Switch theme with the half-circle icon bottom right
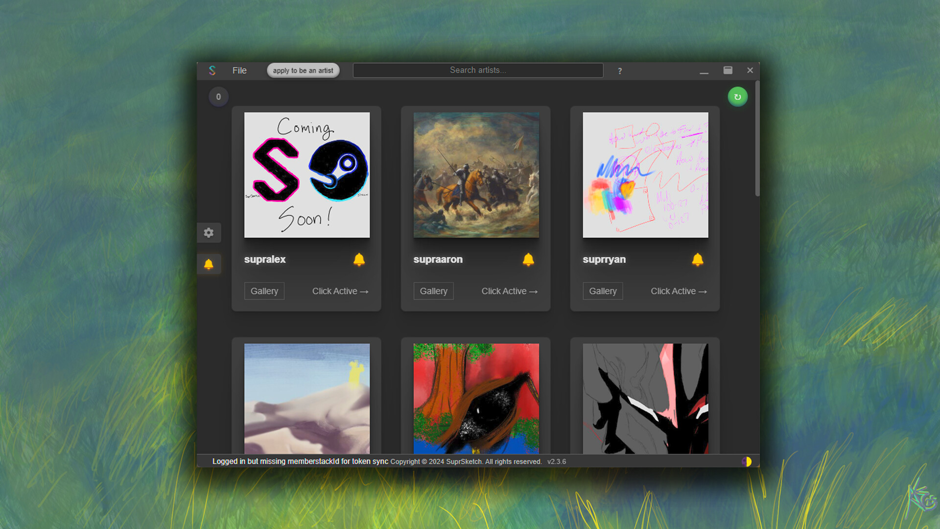 coord(747,461)
